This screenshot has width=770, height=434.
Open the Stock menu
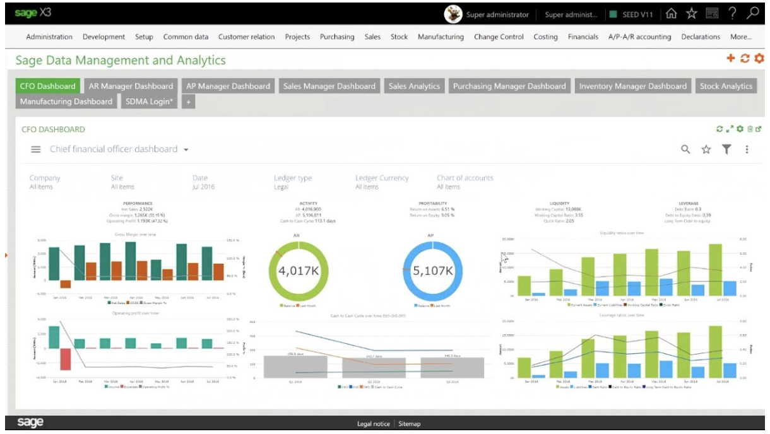(x=399, y=37)
